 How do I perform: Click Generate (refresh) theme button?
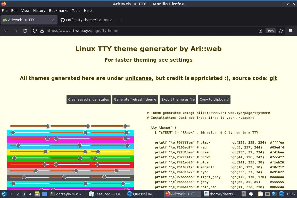pos(135,100)
